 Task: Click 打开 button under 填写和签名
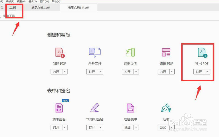pyautogui.click(x=92, y=127)
